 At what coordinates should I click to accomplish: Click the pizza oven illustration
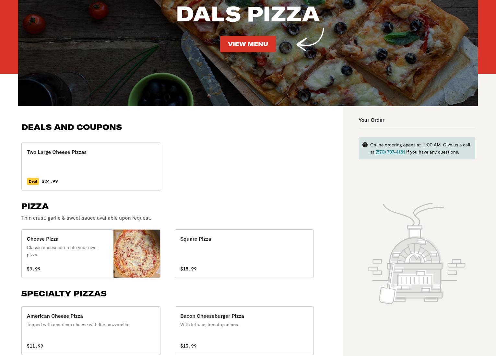(x=417, y=253)
